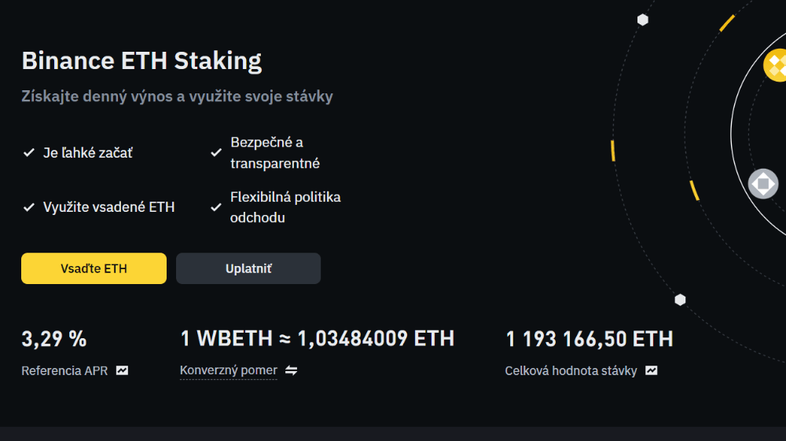Click the checkmark beside Bezpečné a transparentné

(x=216, y=153)
